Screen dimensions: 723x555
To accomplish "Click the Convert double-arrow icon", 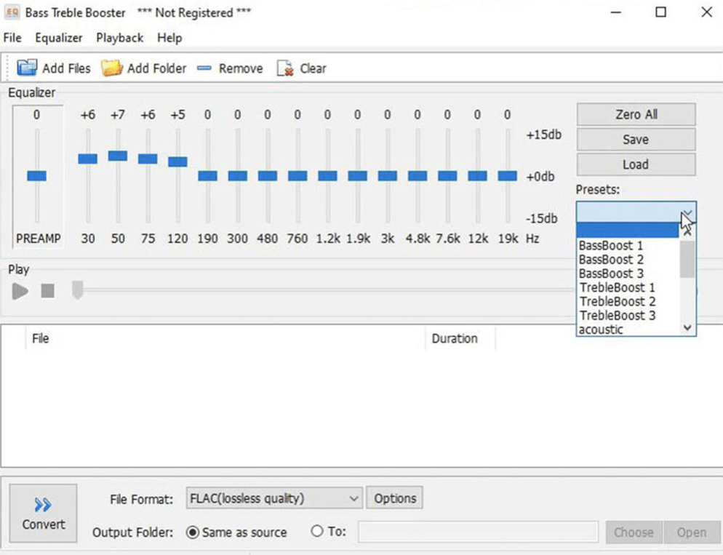I will pyautogui.click(x=43, y=505).
